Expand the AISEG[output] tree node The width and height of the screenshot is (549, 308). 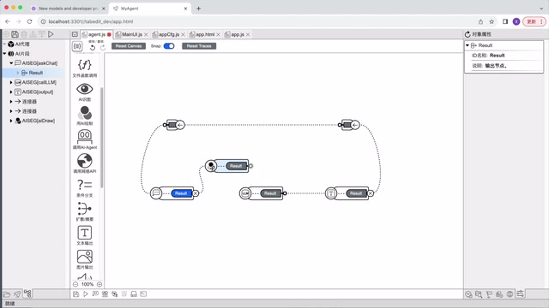click(x=11, y=92)
